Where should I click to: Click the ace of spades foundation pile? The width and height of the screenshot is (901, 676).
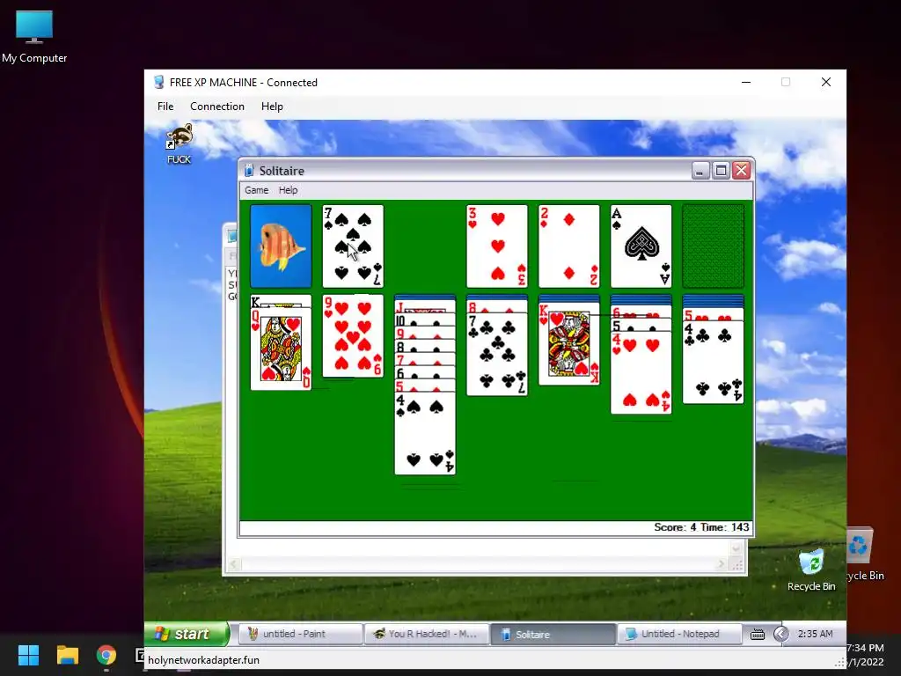[641, 246]
